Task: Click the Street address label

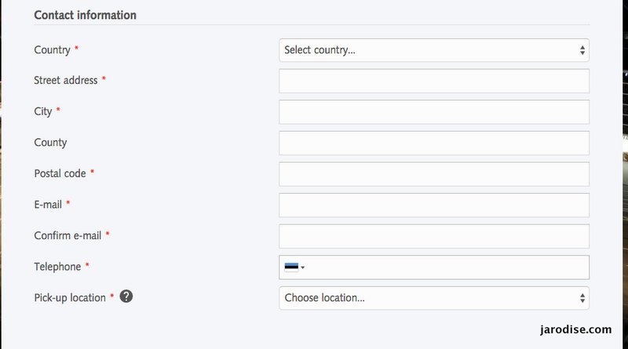Action: (66, 81)
